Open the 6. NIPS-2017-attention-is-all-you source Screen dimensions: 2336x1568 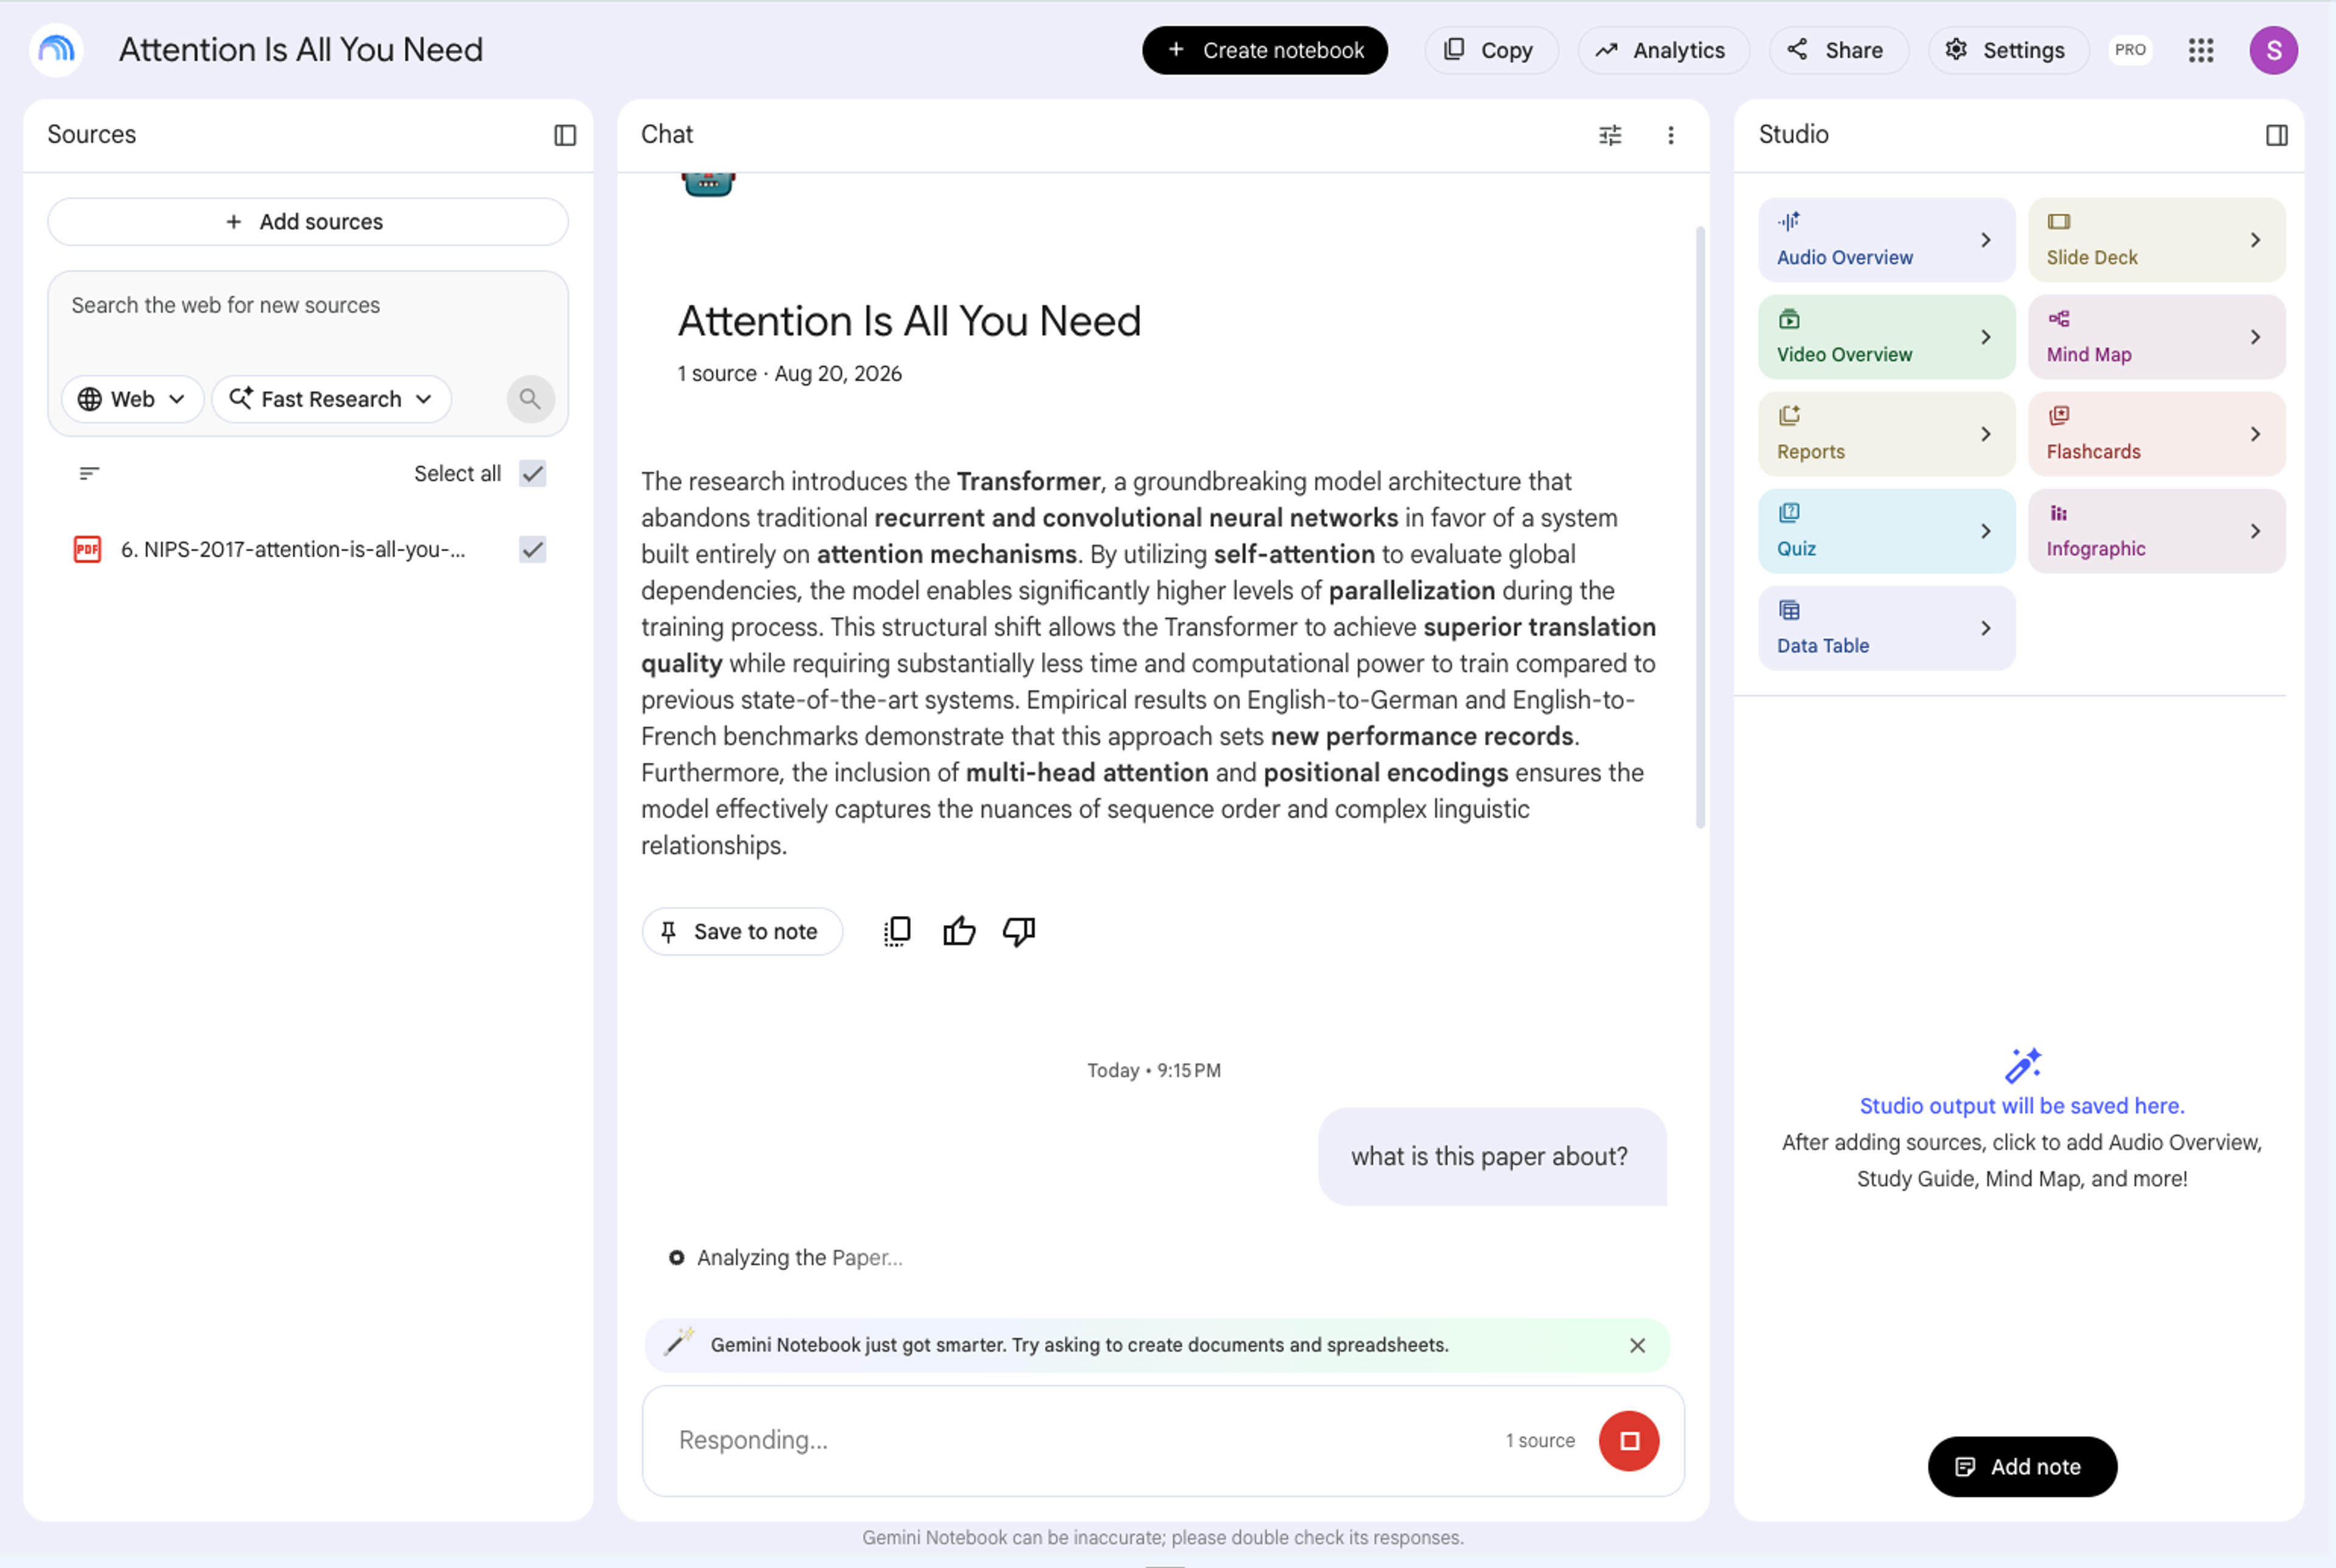pos(293,549)
